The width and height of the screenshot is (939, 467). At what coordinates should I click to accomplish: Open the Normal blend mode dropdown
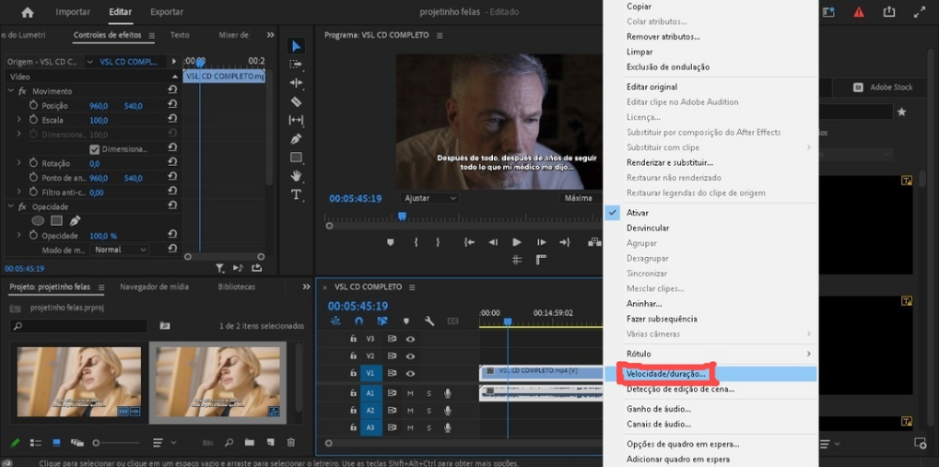[x=119, y=250]
